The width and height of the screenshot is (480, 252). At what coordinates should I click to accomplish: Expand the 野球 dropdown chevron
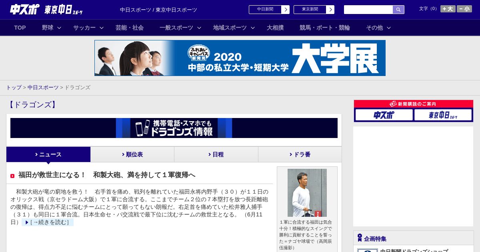point(59,28)
